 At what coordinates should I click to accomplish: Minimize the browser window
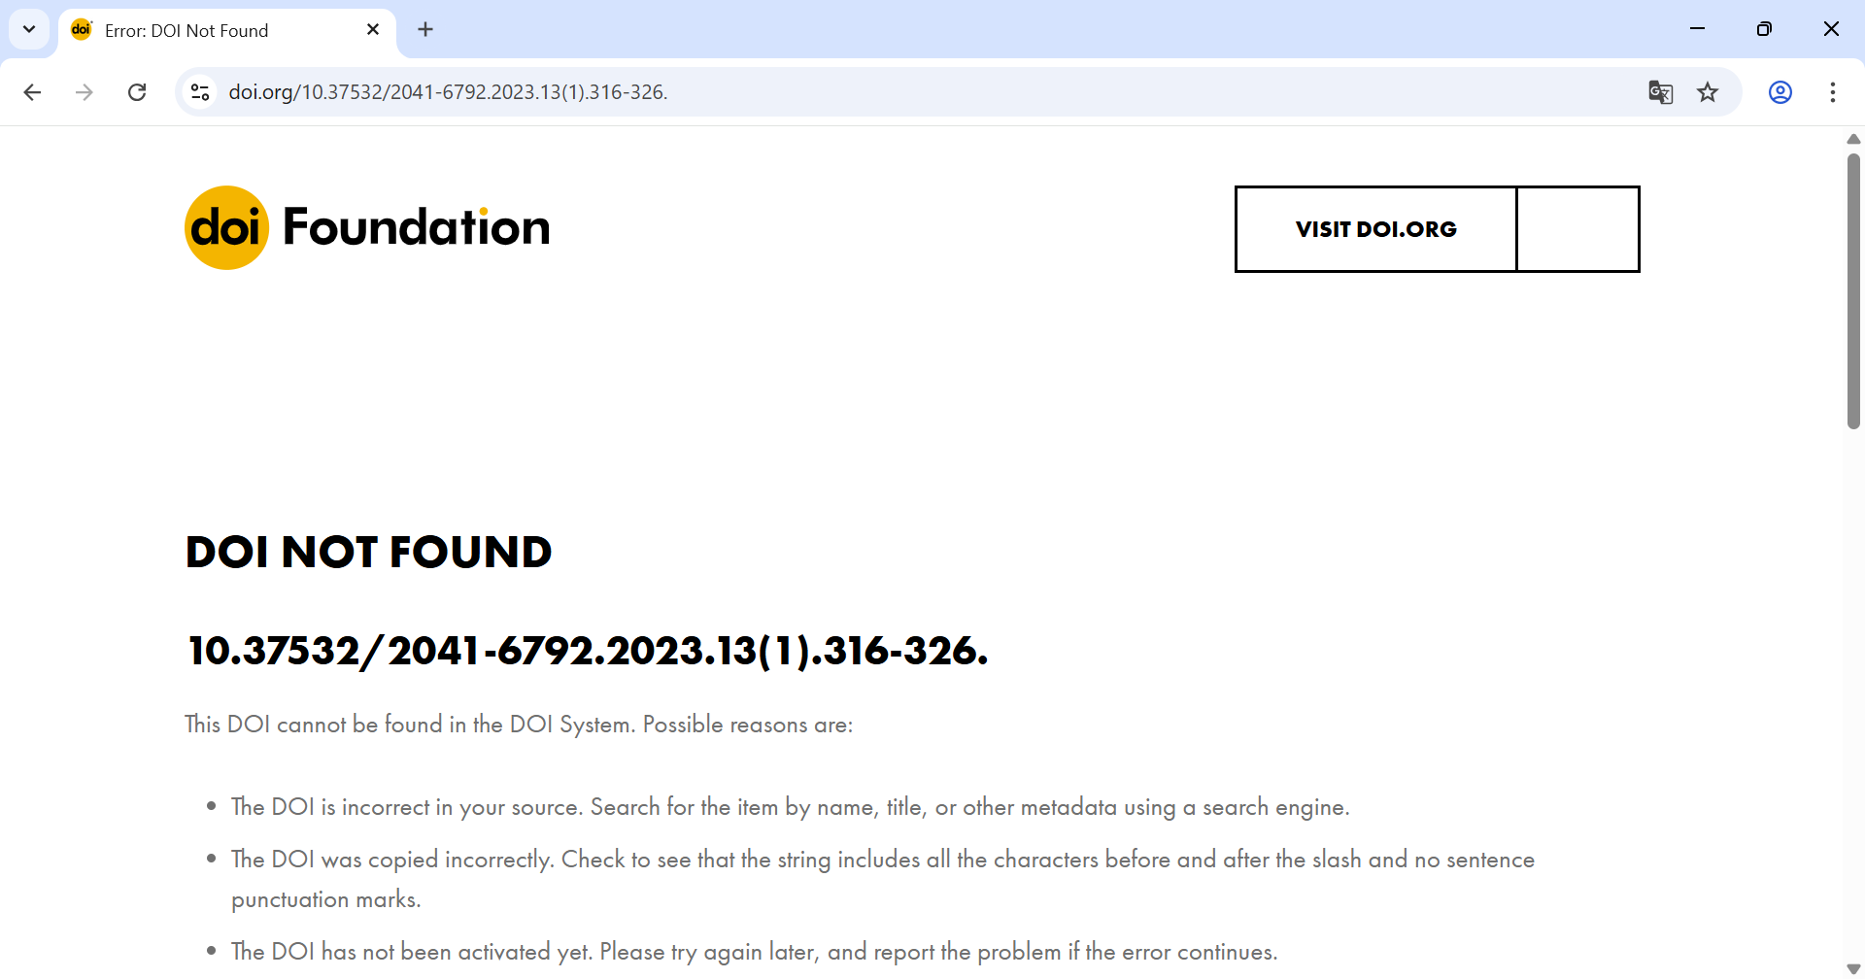(1697, 29)
